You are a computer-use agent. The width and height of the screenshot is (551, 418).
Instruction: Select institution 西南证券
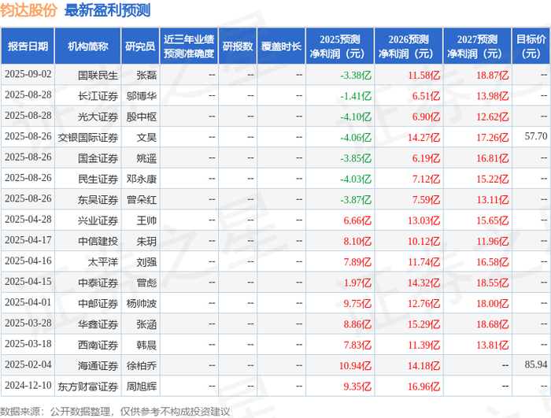pyautogui.click(x=98, y=345)
